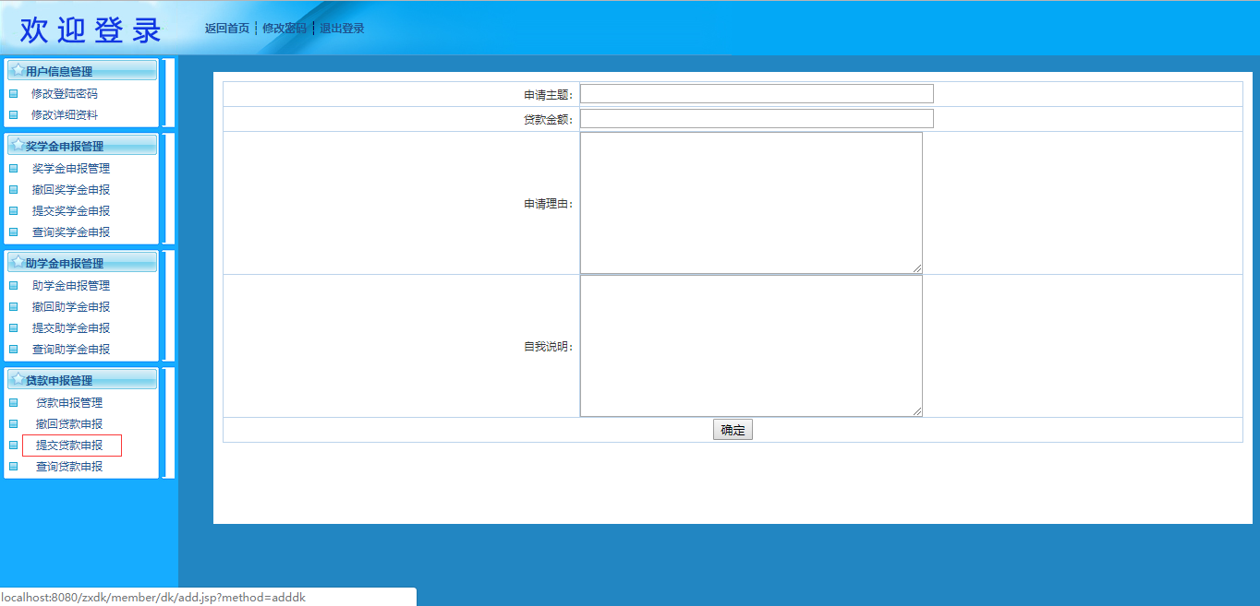The image size is (1260, 606).
Task: Click the bullet icon next to 修改登陆密码
Action: point(13,93)
